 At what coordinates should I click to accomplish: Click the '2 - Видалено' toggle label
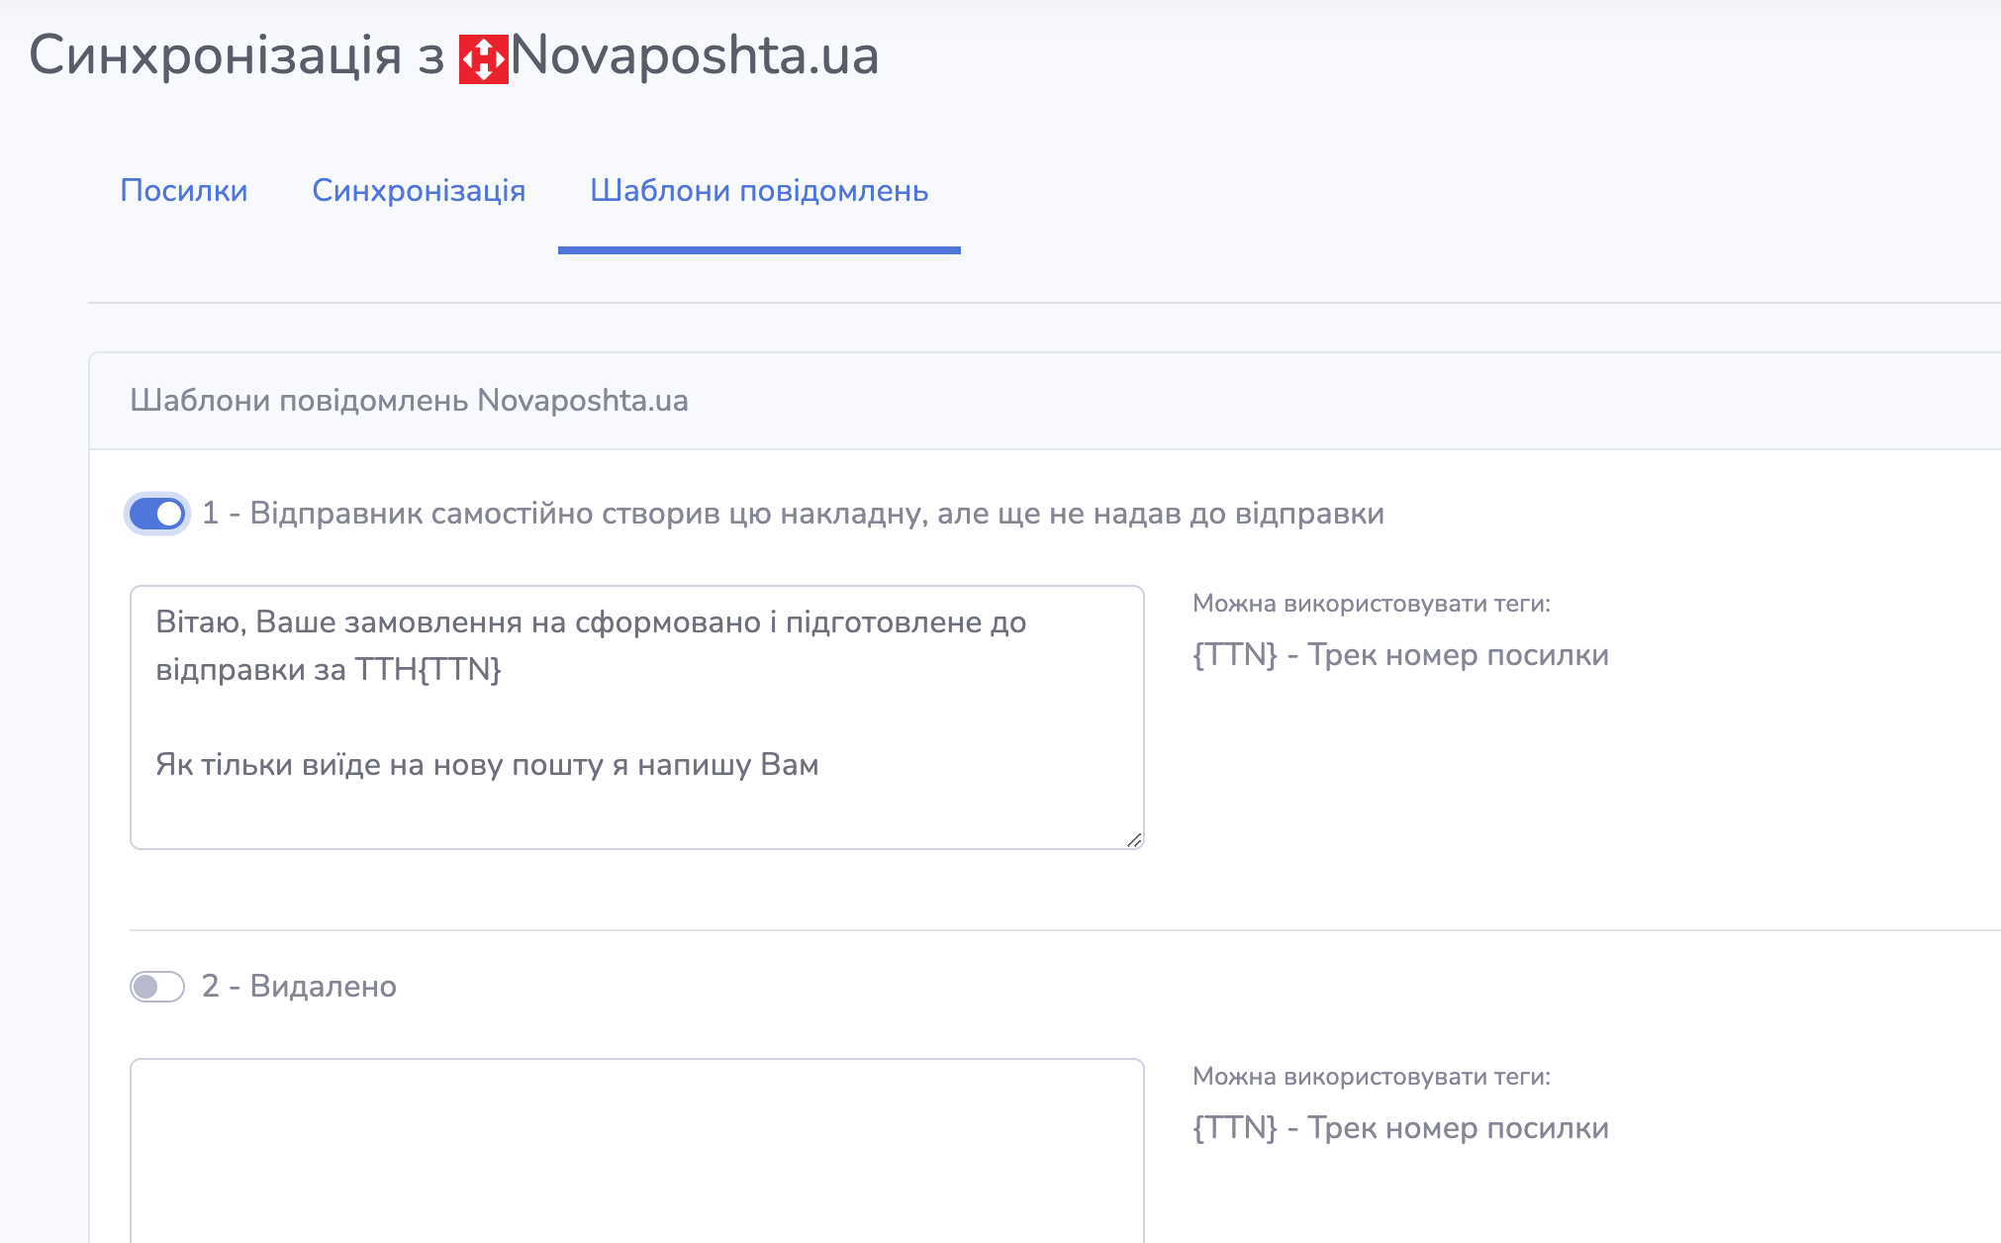pyautogui.click(x=299, y=987)
